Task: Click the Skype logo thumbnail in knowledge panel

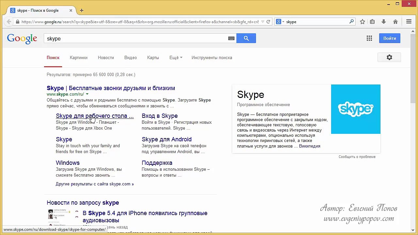Action: 356,109
